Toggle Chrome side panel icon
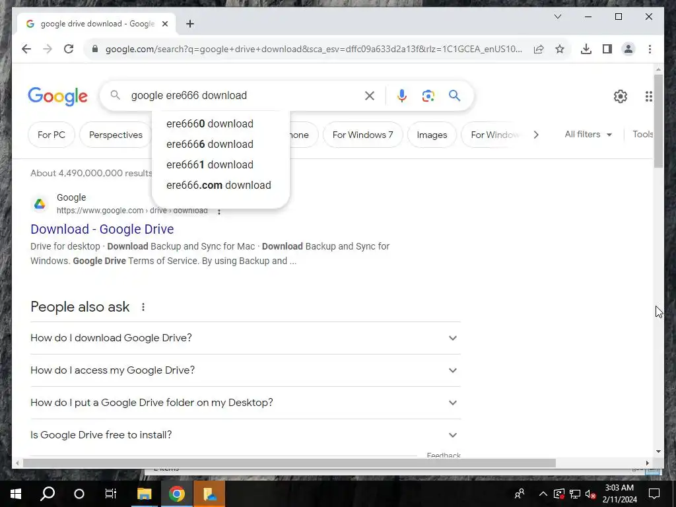 pos(607,49)
